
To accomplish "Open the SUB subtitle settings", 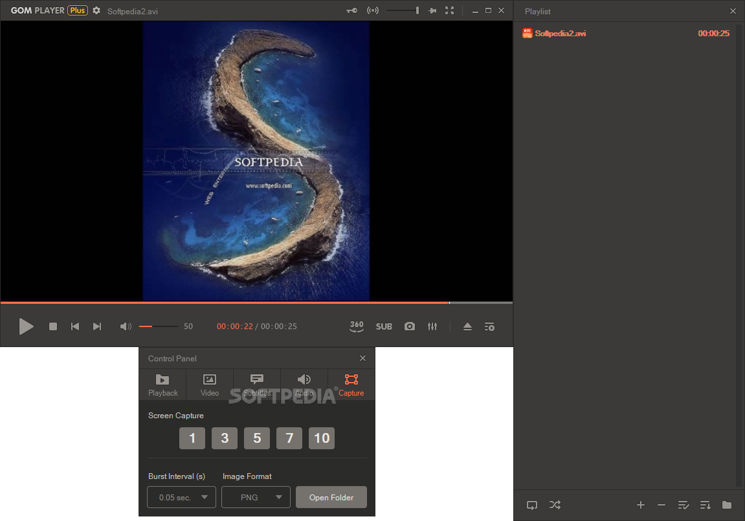I will coord(384,326).
